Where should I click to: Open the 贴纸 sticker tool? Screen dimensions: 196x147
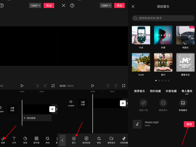coord(25,140)
